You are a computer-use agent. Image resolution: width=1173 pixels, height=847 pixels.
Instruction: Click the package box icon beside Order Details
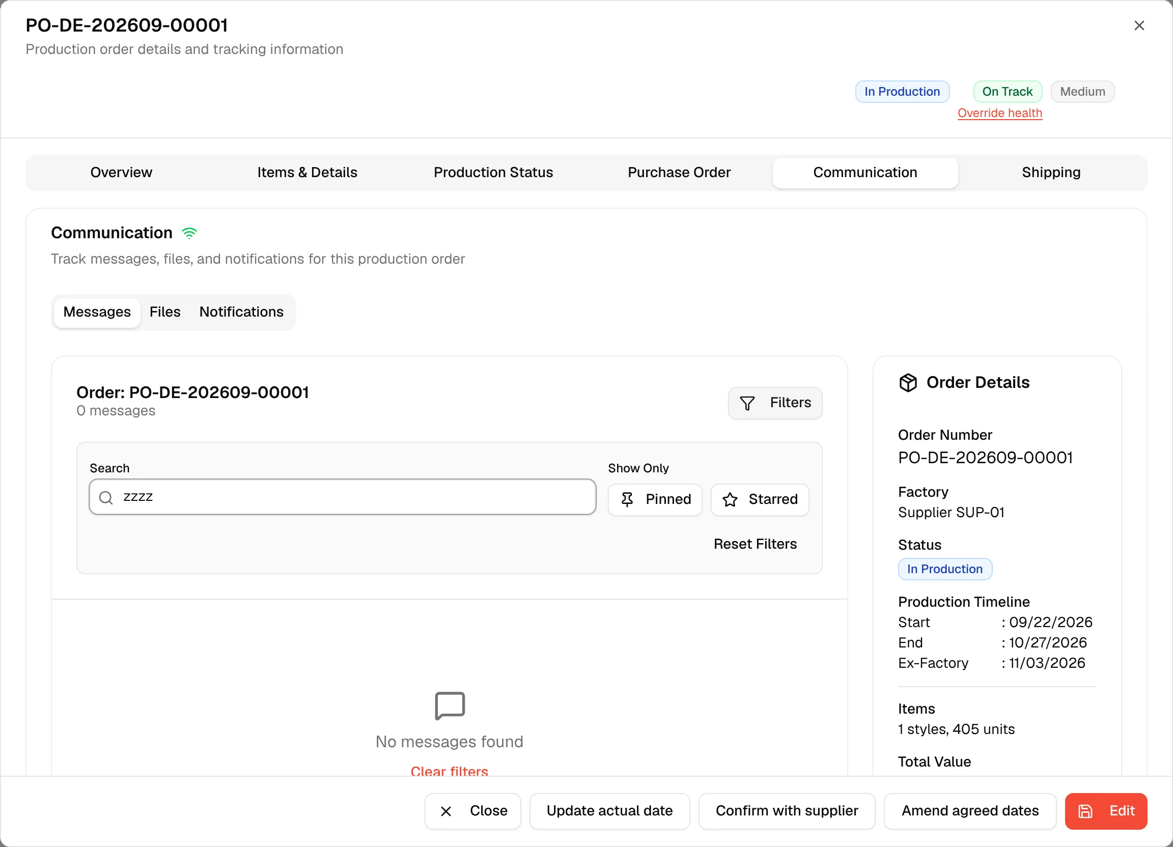(x=908, y=383)
